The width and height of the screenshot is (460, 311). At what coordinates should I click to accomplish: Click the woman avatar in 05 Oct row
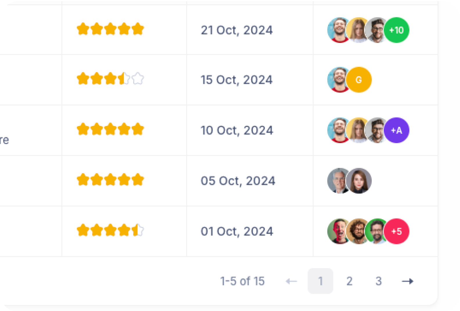click(359, 181)
